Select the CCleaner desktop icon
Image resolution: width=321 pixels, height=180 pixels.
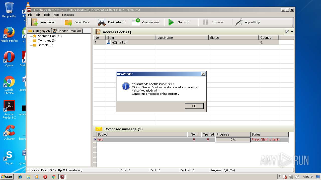click(x=9, y=132)
